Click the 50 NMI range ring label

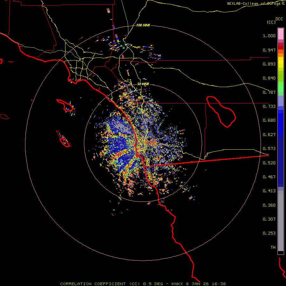pyautogui.click(x=143, y=84)
